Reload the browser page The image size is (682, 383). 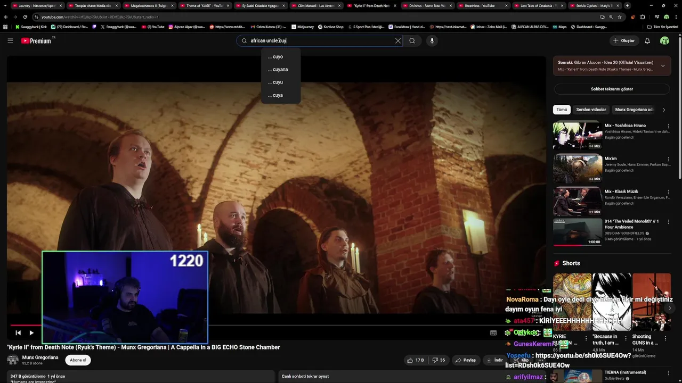(x=25, y=17)
